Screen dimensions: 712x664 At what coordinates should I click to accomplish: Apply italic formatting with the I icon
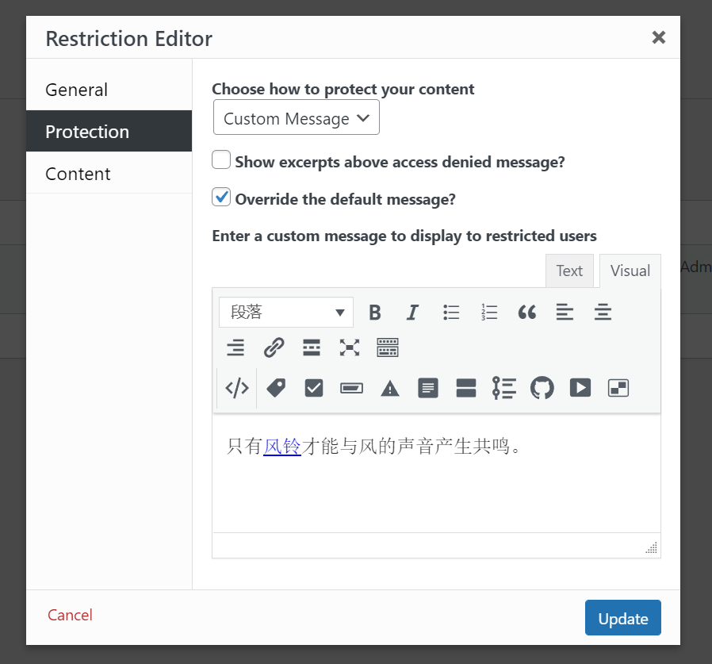pyautogui.click(x=412, y=313)
